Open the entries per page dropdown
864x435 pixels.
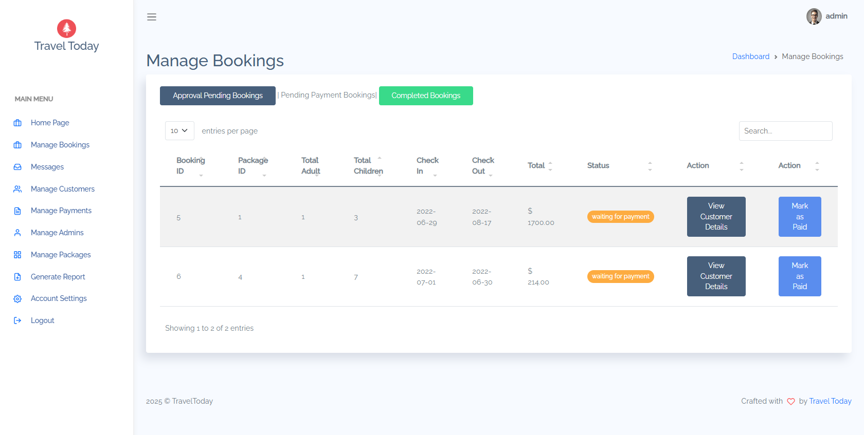179,131
